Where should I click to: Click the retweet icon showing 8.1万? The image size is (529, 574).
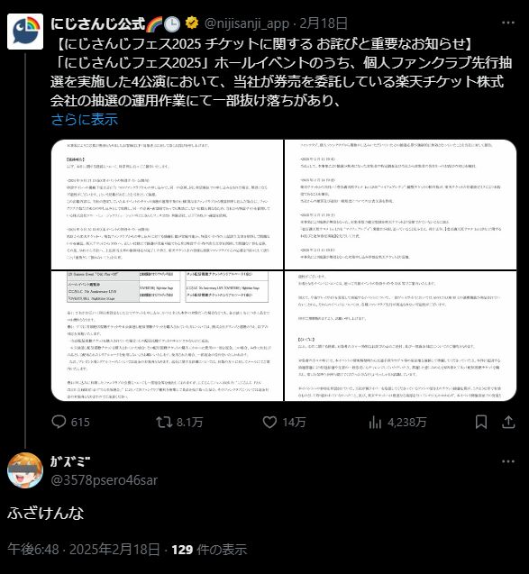164,422
